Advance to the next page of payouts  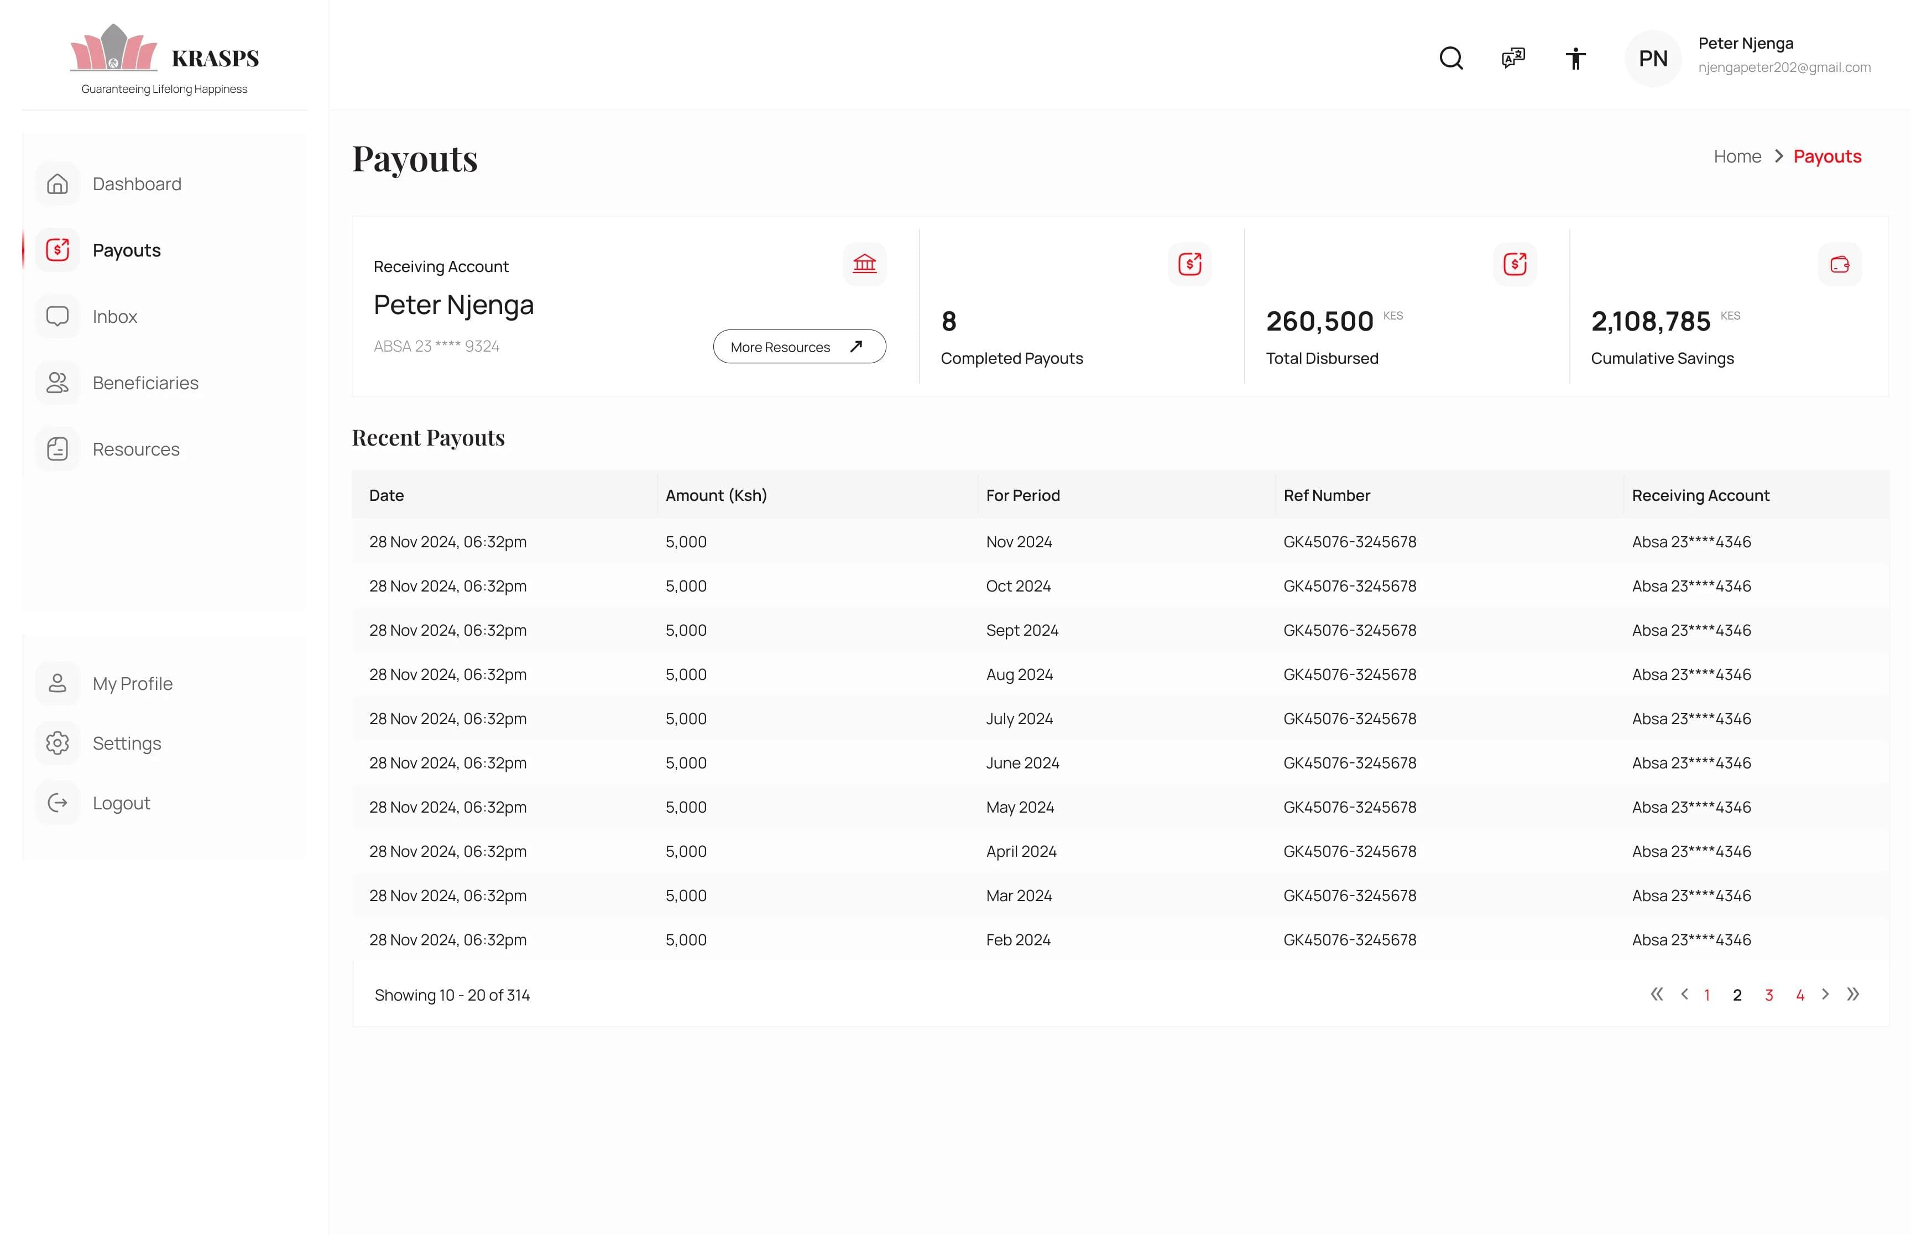1826,995
